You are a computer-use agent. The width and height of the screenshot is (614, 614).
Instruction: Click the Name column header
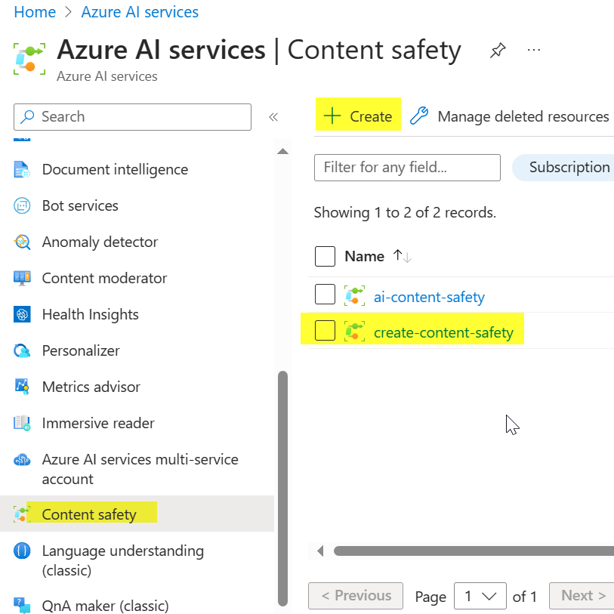[364, 257]
